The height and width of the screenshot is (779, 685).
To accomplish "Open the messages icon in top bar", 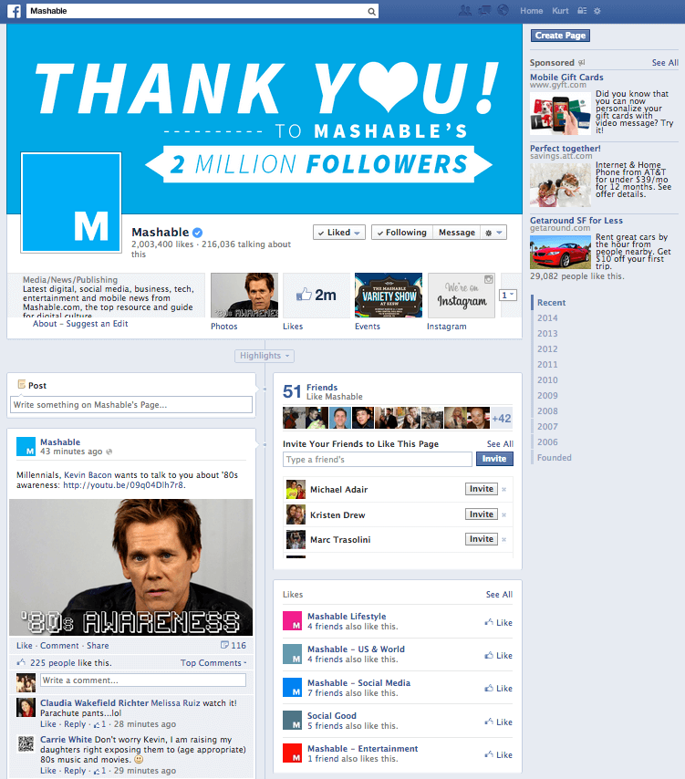I will [483, 11].
